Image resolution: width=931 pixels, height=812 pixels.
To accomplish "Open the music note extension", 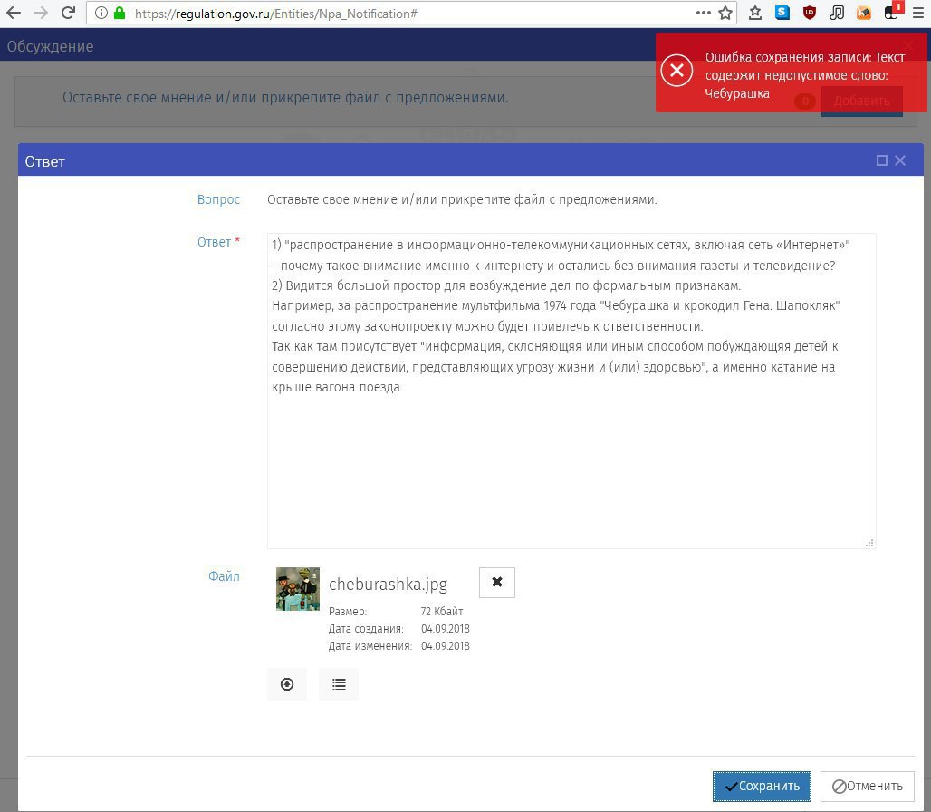I will [837, 13].
